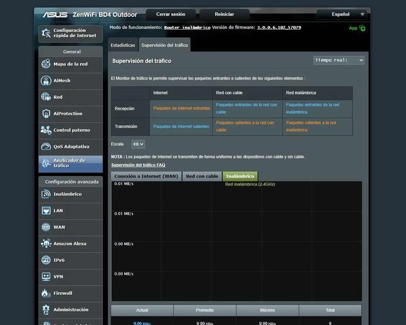Open the Supervisión del tráfico FAQ link

click(x=138, y=165)
